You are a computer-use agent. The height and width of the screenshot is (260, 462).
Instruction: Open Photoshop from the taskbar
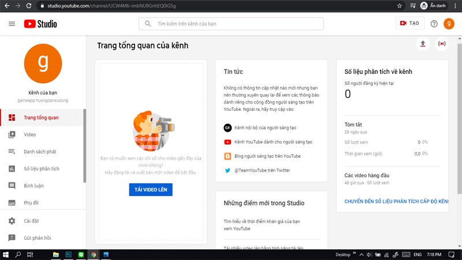pos(68,255)
